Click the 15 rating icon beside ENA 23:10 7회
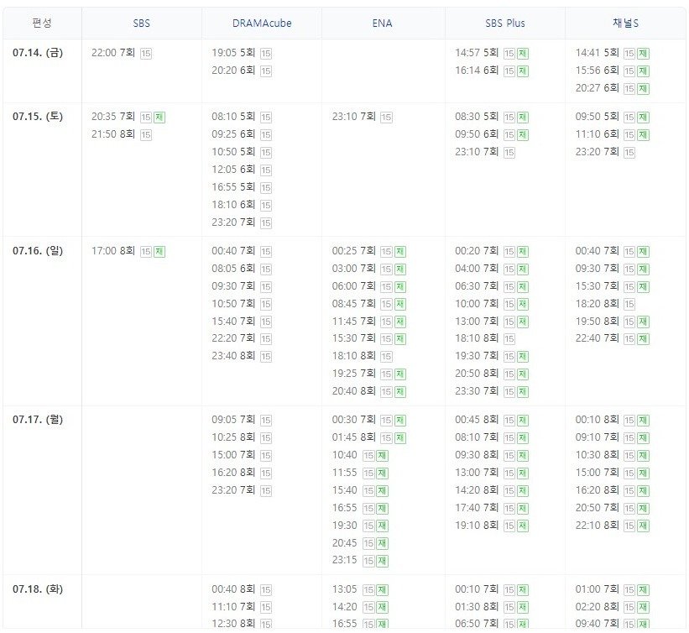This screenshot has height=633, width=689. click(x=386, y=118)
